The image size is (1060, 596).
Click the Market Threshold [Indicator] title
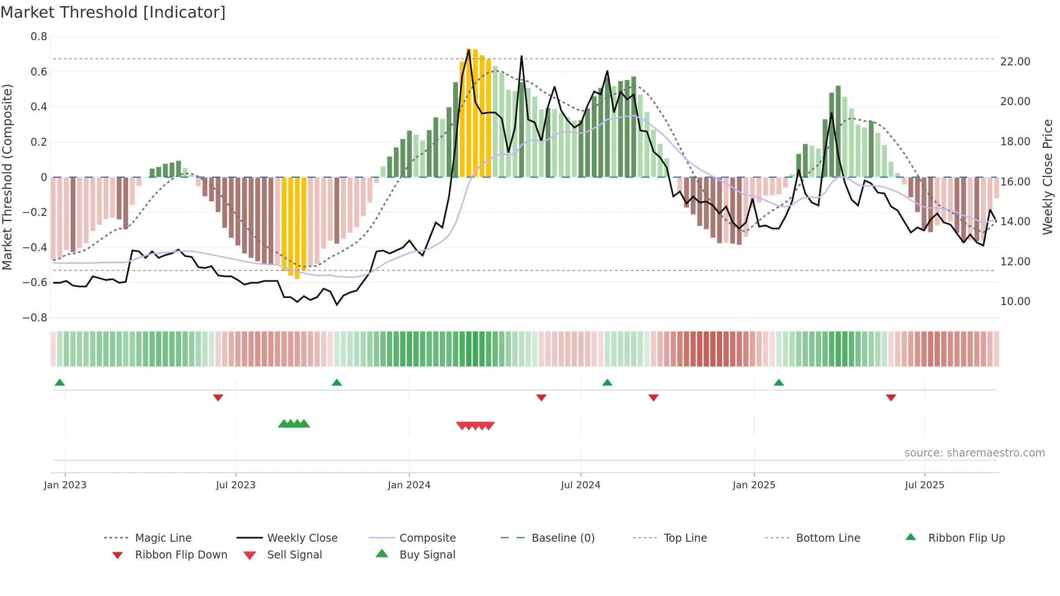click(113, 12)
